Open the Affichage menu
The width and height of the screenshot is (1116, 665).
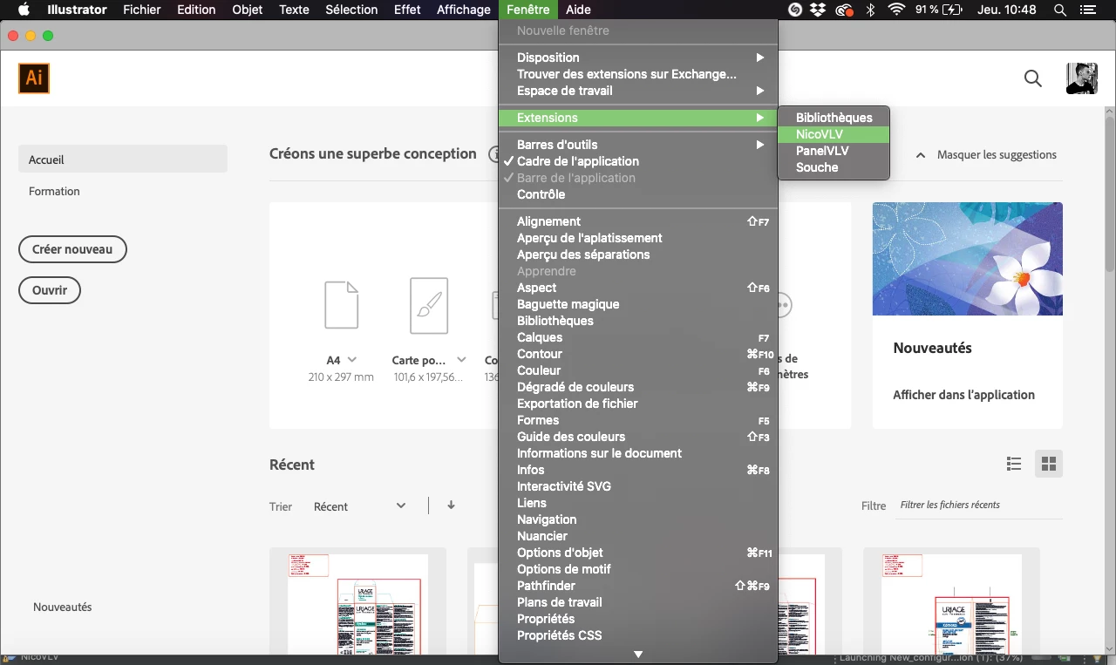(463, 10)
